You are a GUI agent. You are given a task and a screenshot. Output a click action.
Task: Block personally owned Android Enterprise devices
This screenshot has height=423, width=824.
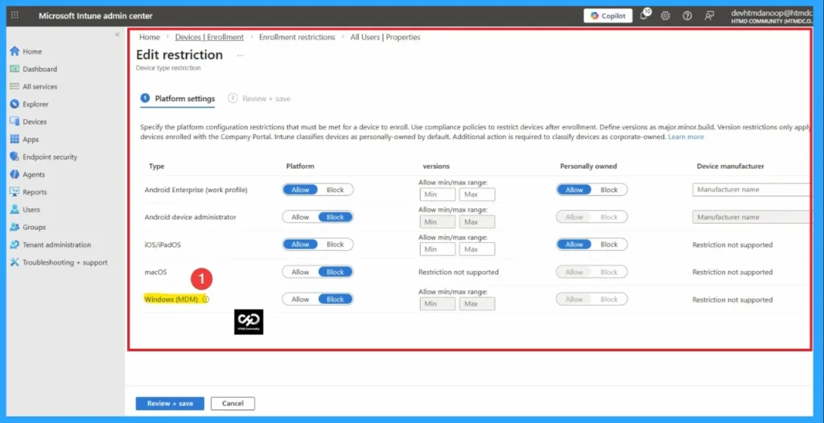609,190
